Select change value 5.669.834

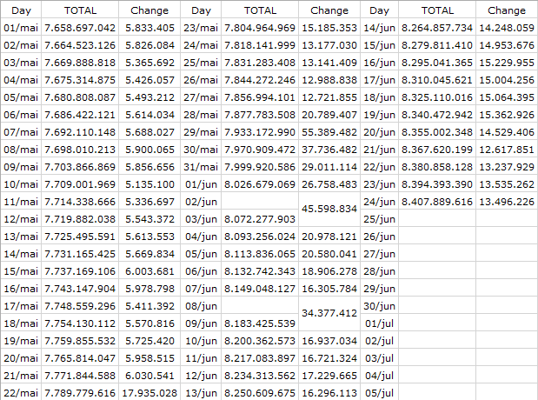pos(149,254)
